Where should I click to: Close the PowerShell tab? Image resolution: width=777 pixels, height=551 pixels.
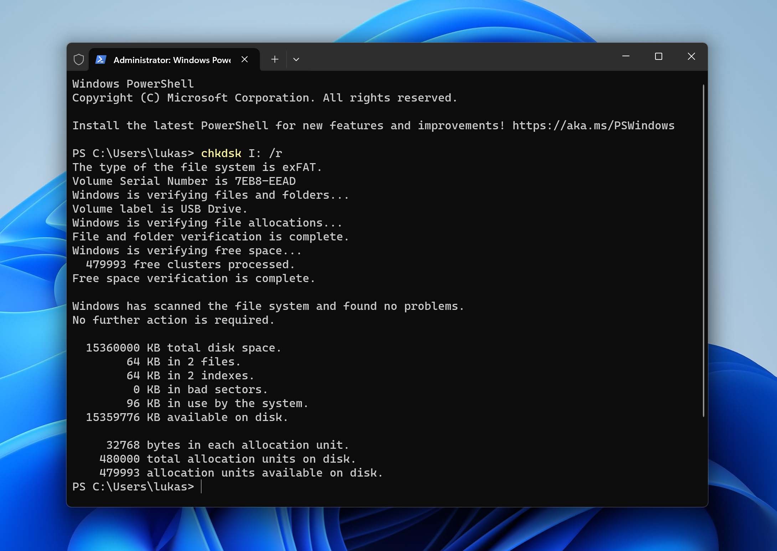(x=245, y=59)
